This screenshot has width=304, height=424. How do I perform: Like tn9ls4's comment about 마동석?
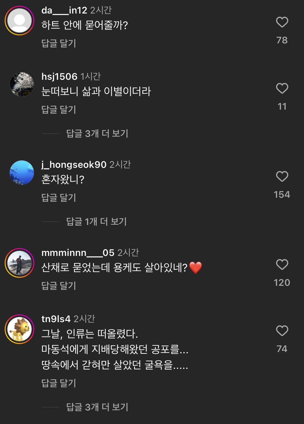coord(282,331)
